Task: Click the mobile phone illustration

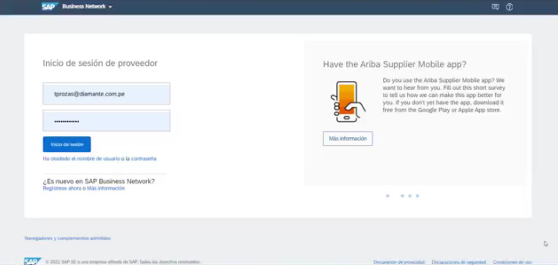Action: pos(348,102)
